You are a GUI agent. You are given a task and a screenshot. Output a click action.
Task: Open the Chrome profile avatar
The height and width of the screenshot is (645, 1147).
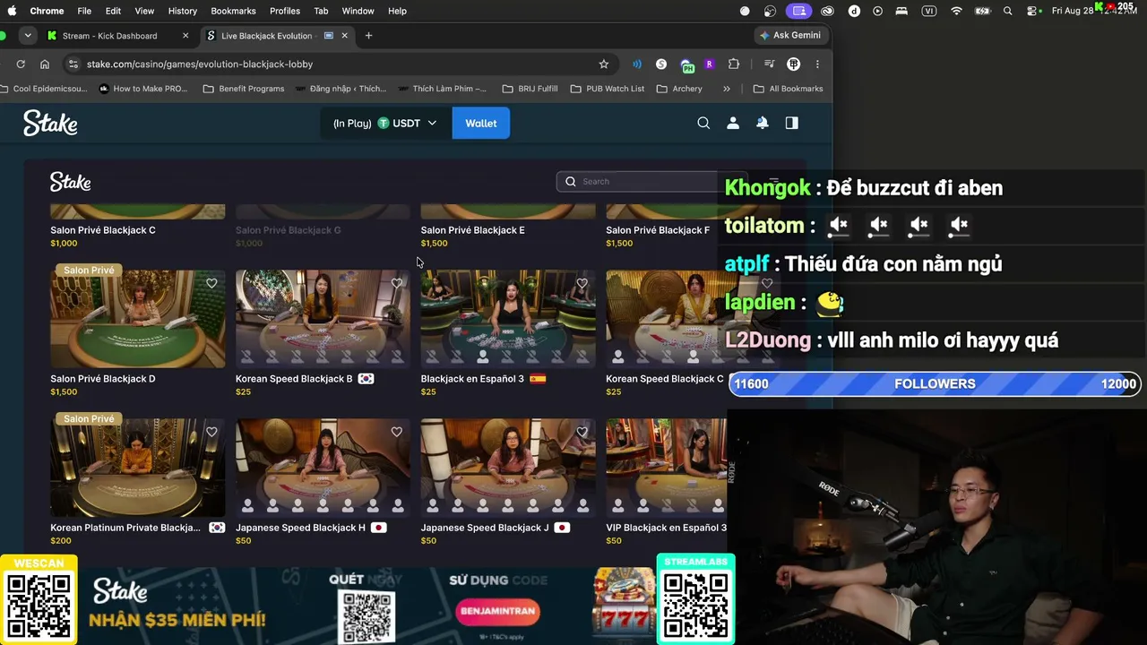[793, 64]
